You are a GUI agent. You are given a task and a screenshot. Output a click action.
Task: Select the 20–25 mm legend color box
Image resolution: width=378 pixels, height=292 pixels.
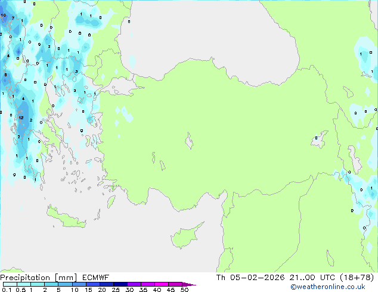click(106, 284)
